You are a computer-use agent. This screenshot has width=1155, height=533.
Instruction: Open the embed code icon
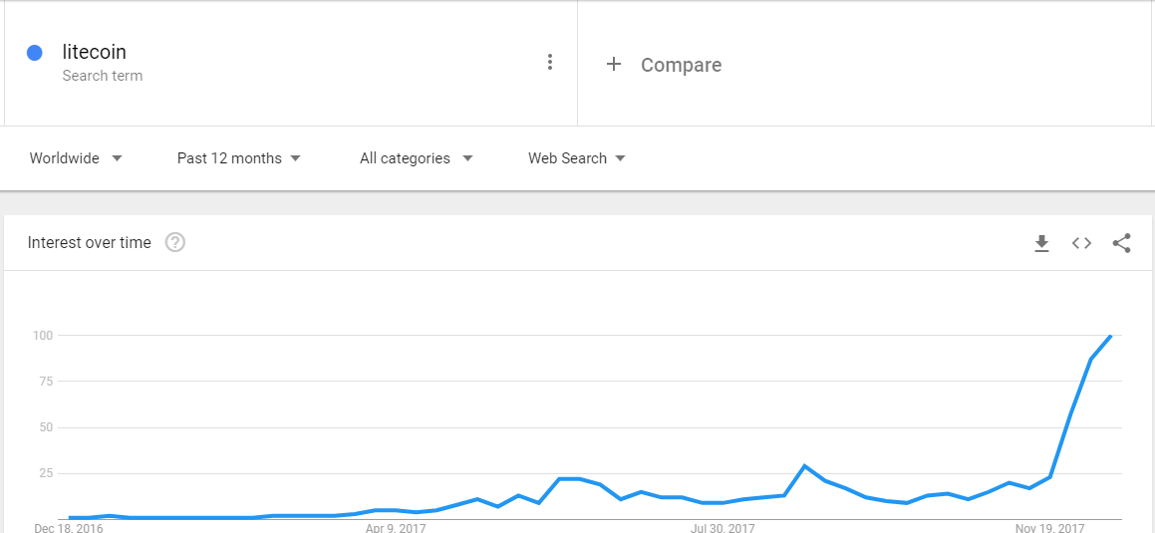[1081, 243]
